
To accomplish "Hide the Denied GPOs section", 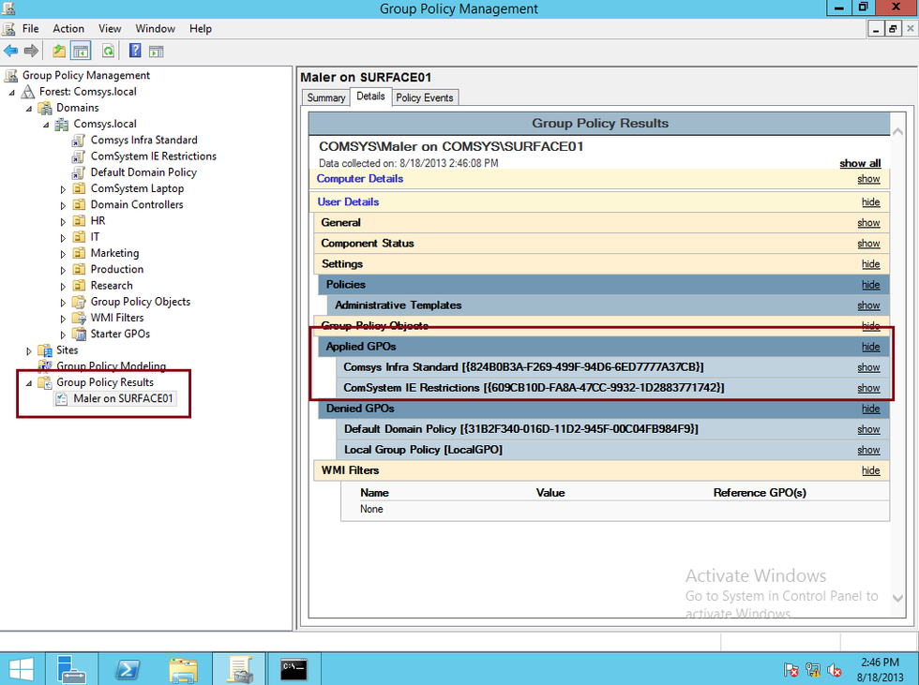I will coord(870,409).
